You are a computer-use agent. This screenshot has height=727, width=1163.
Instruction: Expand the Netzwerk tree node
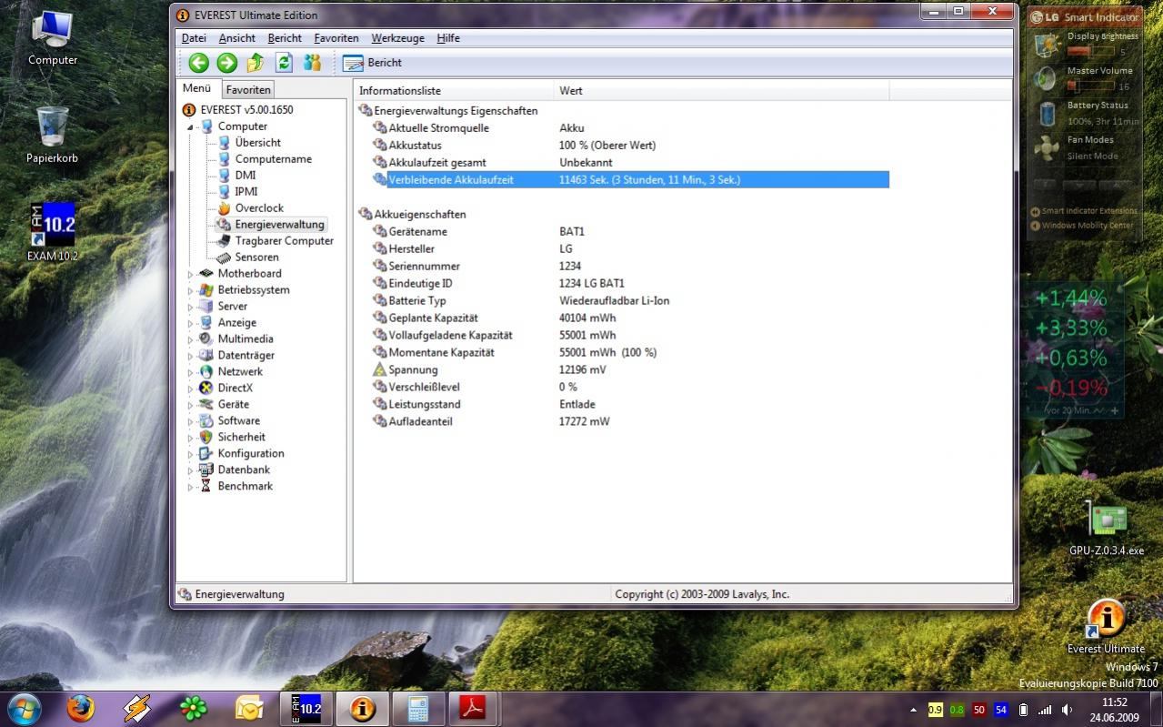(191, 372)
